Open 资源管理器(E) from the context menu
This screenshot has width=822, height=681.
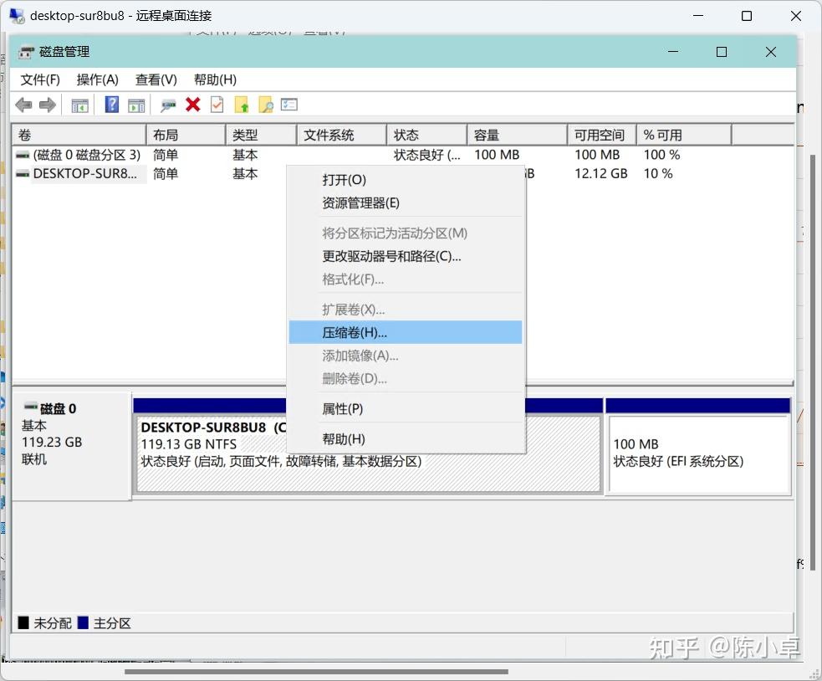click(361, 202)
